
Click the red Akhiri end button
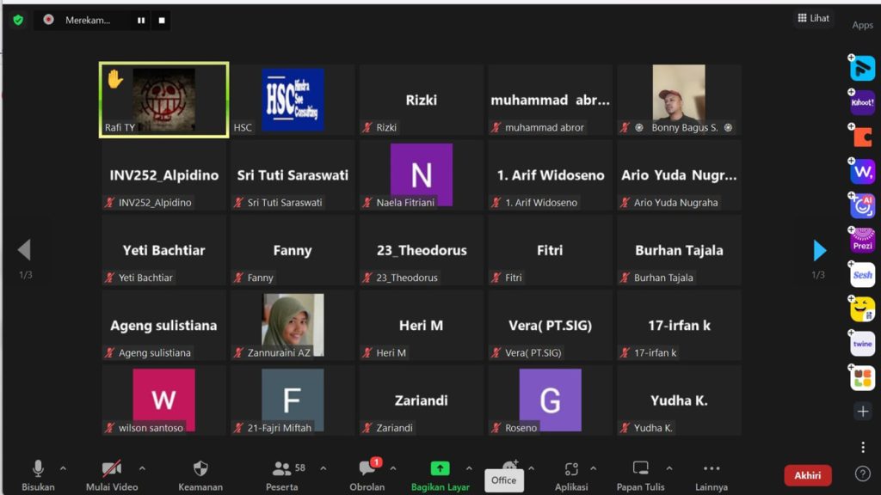[x=807, y=475]
